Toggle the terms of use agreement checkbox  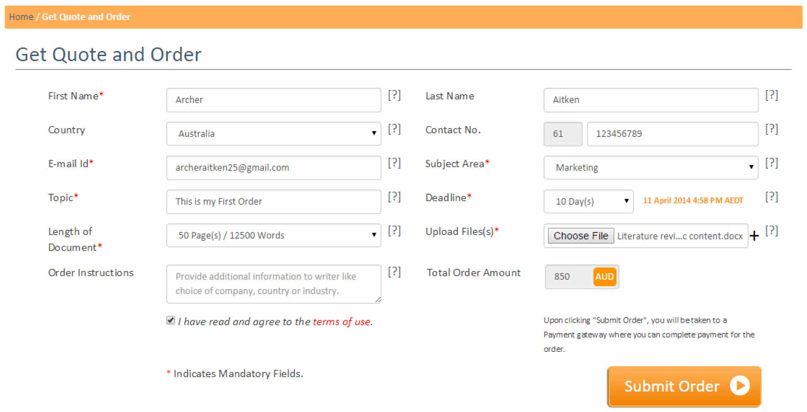(x=171, y=320)
